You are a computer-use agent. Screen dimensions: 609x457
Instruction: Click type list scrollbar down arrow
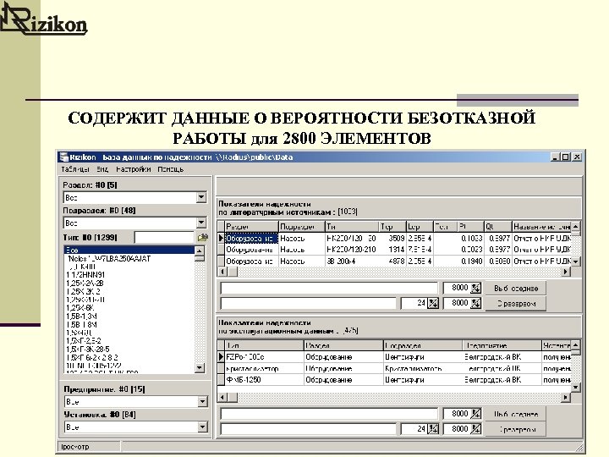[x=200, y=367]
